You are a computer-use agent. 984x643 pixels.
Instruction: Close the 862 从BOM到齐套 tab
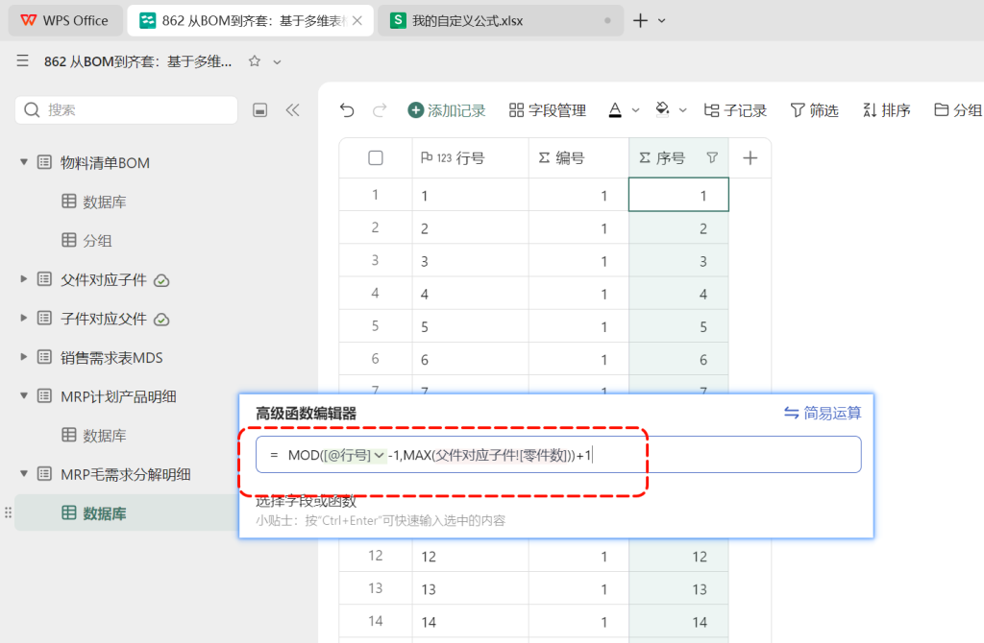tap(357, 21)
